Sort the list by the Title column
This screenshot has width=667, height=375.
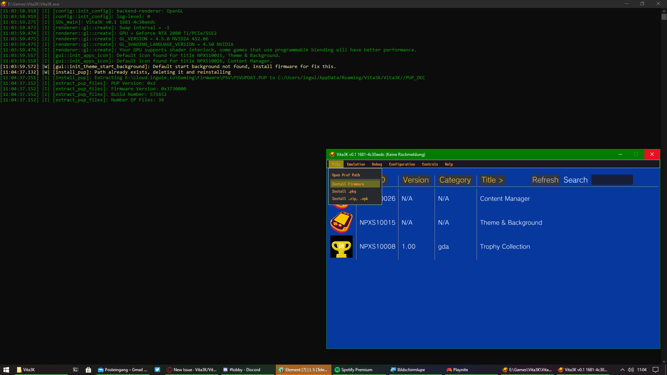[492, 180]
